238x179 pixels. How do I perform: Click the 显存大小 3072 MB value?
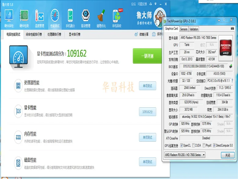[188, 110]
